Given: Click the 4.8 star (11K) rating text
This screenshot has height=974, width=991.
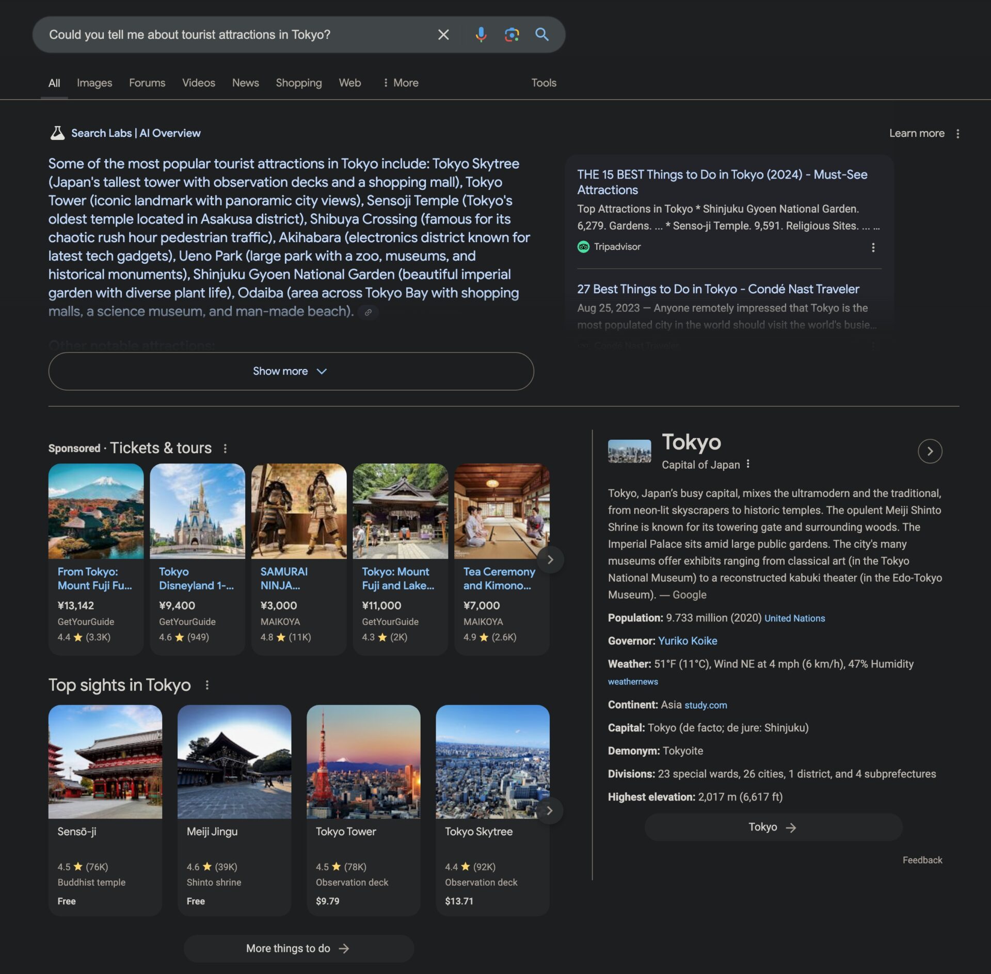Looking at the screenshot, I should pyautogui.click(x=285, y=637).
